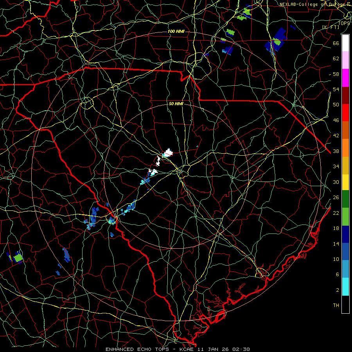Click the legend value 50
352x352 pixels.
pos(336,104)
